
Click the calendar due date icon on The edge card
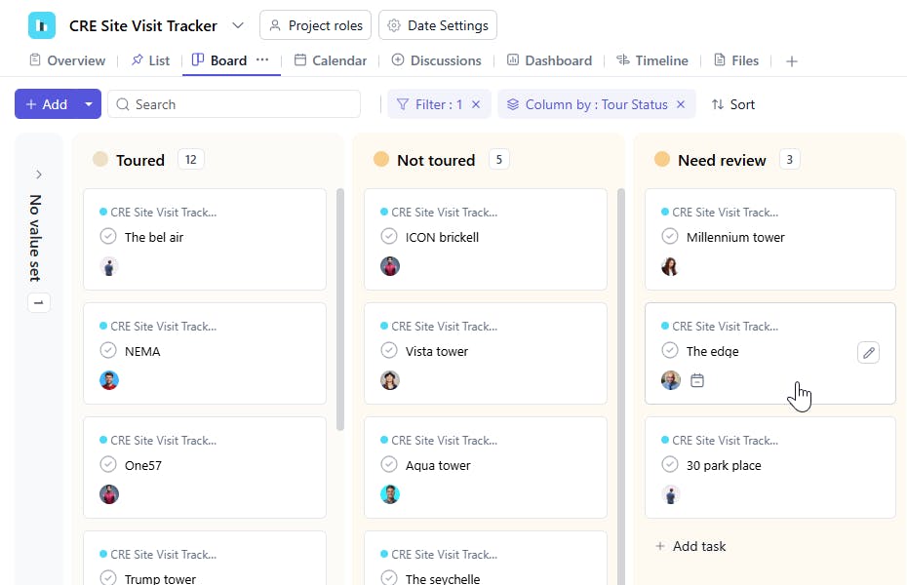tap(697, 380)
